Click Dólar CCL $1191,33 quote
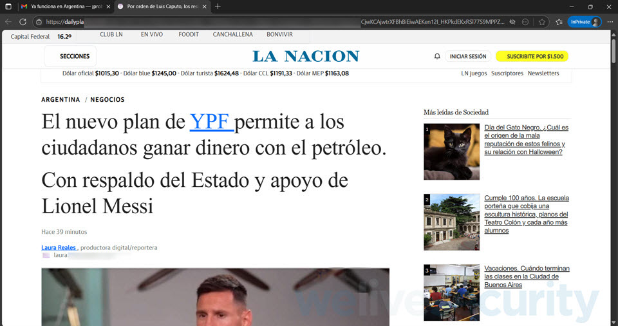This screenshot has height=326, width=618. tap(268, 73)
